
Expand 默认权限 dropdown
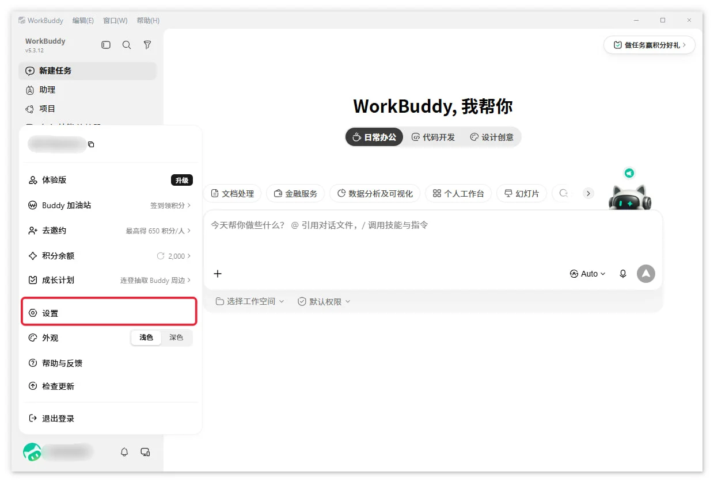(324, 301)
